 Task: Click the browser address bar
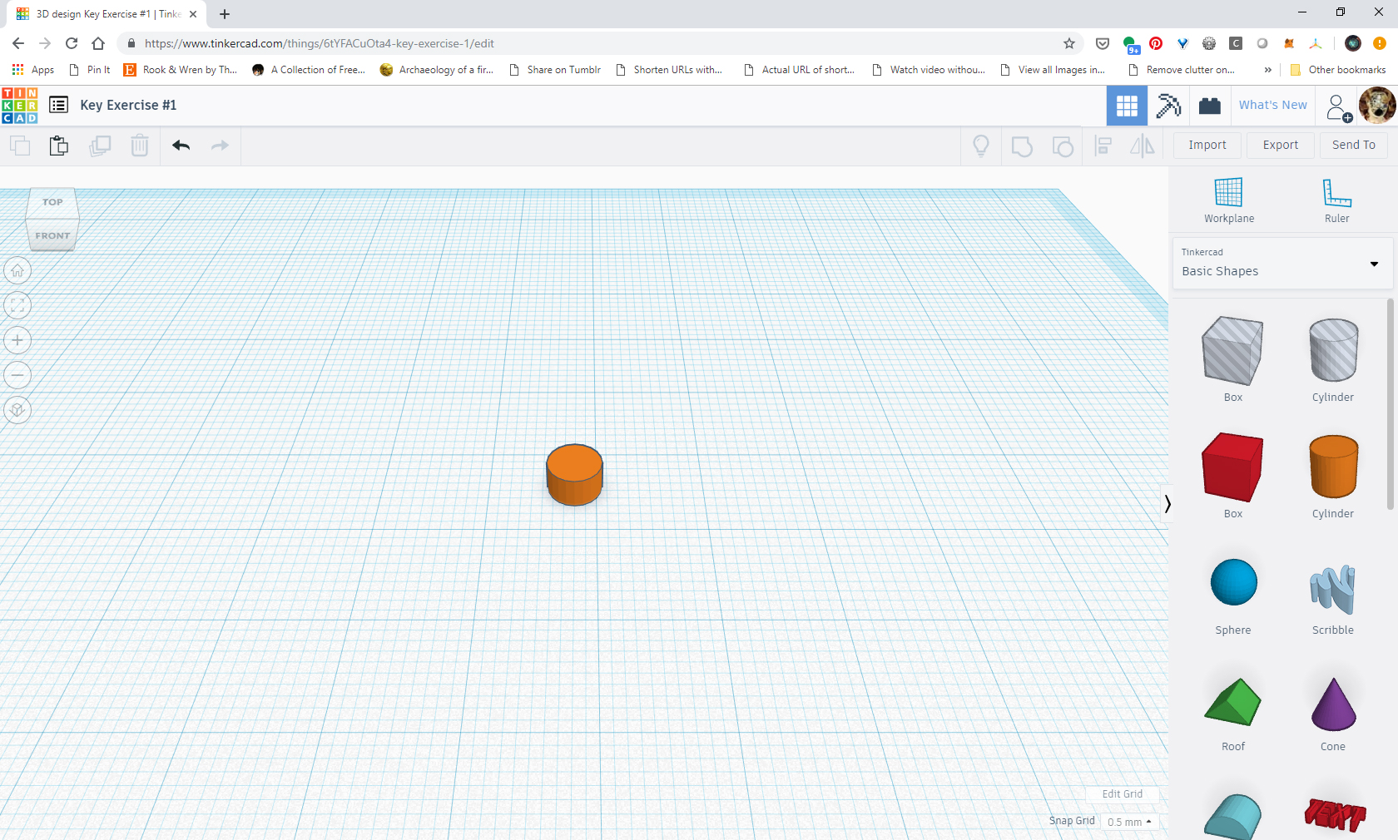599,43
